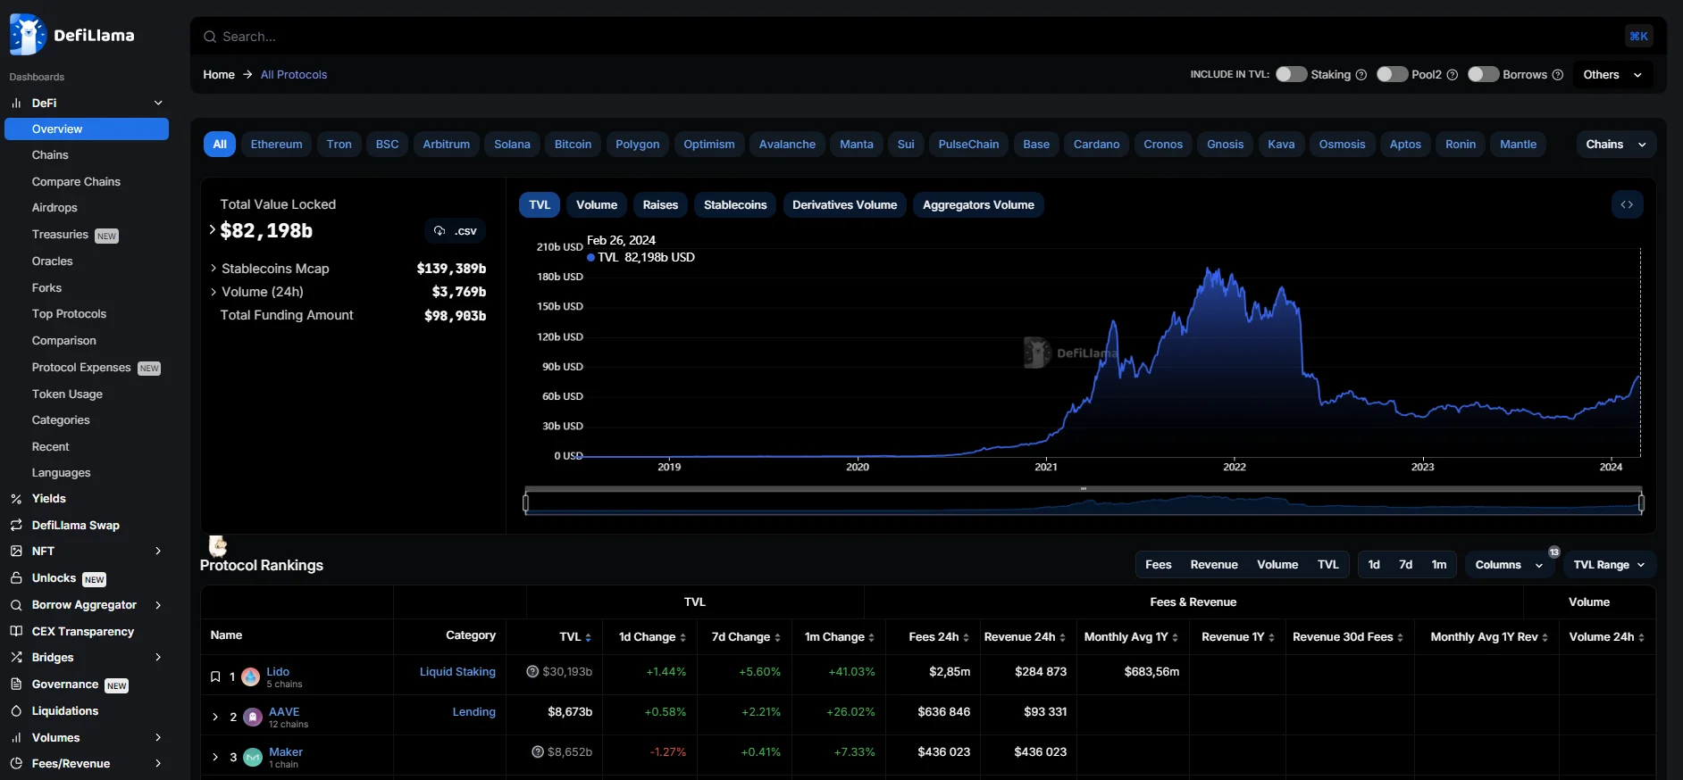Viewport: 1683px width, 780px height.
Task: Open the Liquid Staking category link
Action: click(457, 672)
